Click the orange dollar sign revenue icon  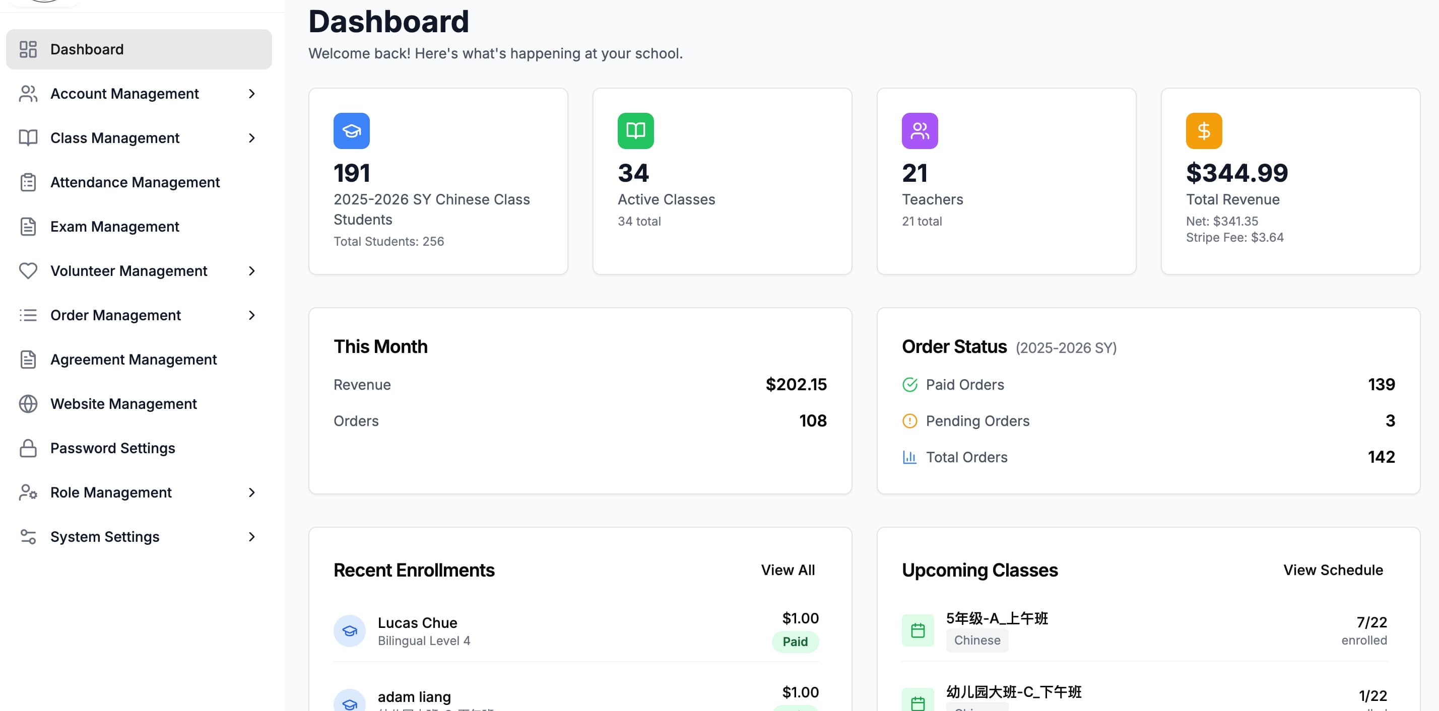(x=1204, y=131)
